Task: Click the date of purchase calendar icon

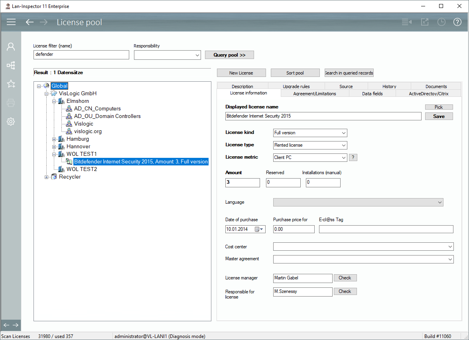Action: click(x=258, y=229)
